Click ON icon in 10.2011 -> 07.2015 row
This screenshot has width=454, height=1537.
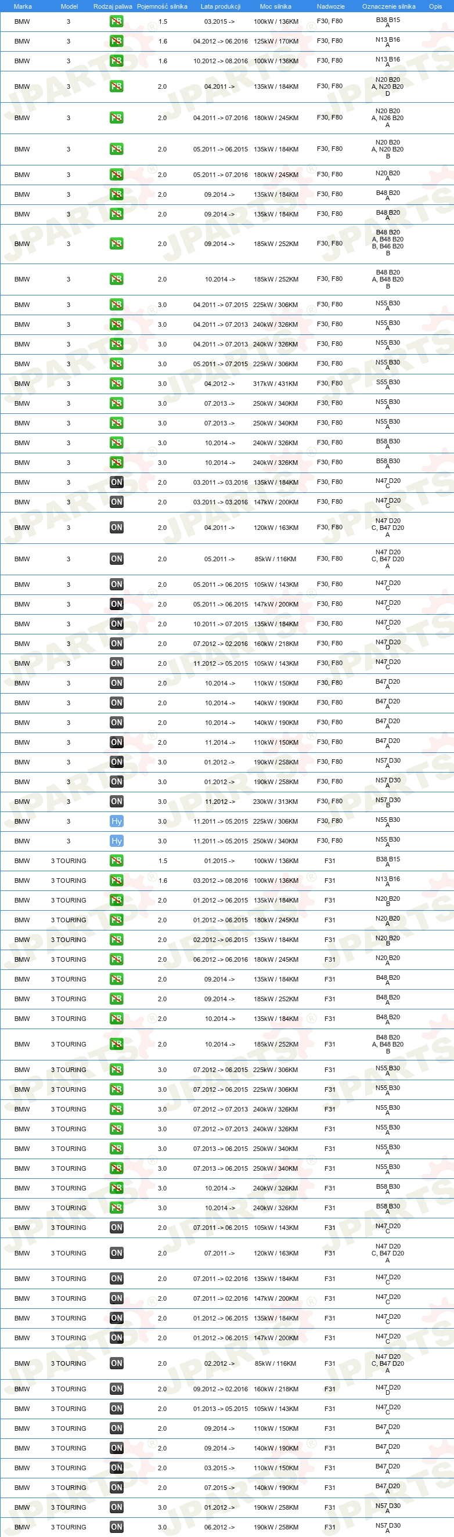[116, 624]
